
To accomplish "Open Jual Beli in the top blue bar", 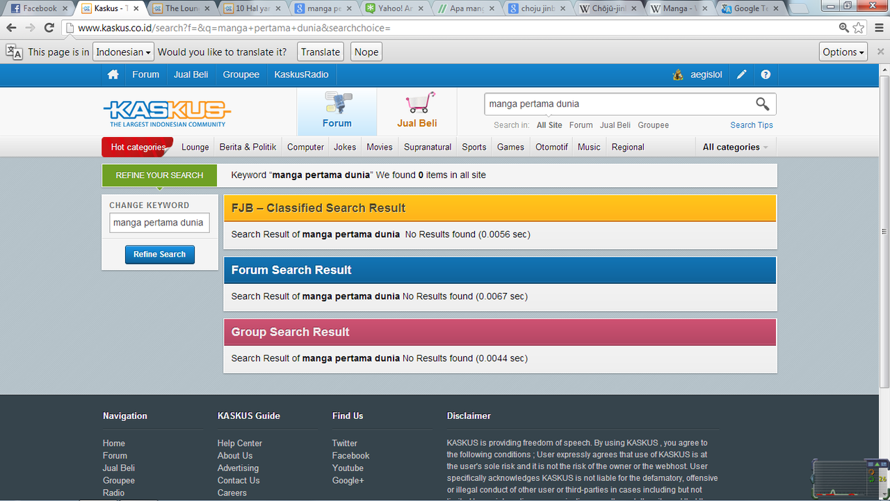I will click(191, 74).
